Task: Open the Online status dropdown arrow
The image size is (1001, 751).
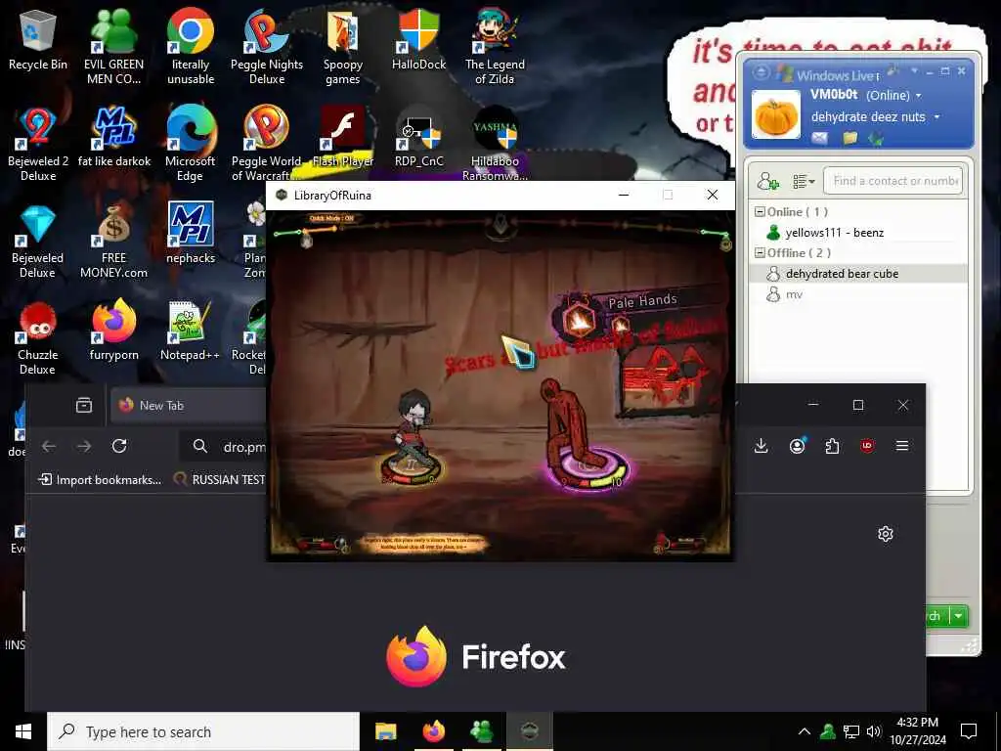Action: [919, 96]
